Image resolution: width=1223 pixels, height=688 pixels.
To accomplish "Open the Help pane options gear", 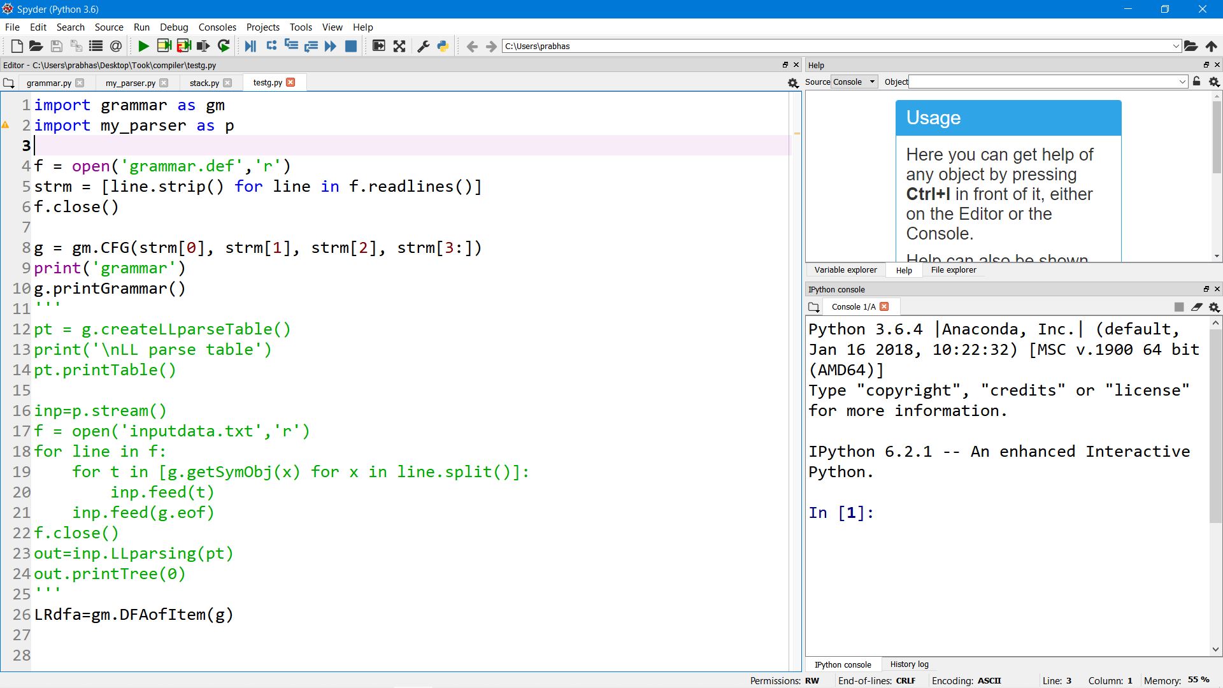I will [1214, 82].
